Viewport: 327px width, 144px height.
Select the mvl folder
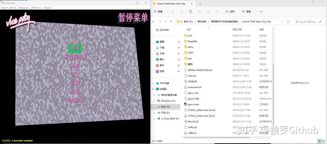click(190, 36)
